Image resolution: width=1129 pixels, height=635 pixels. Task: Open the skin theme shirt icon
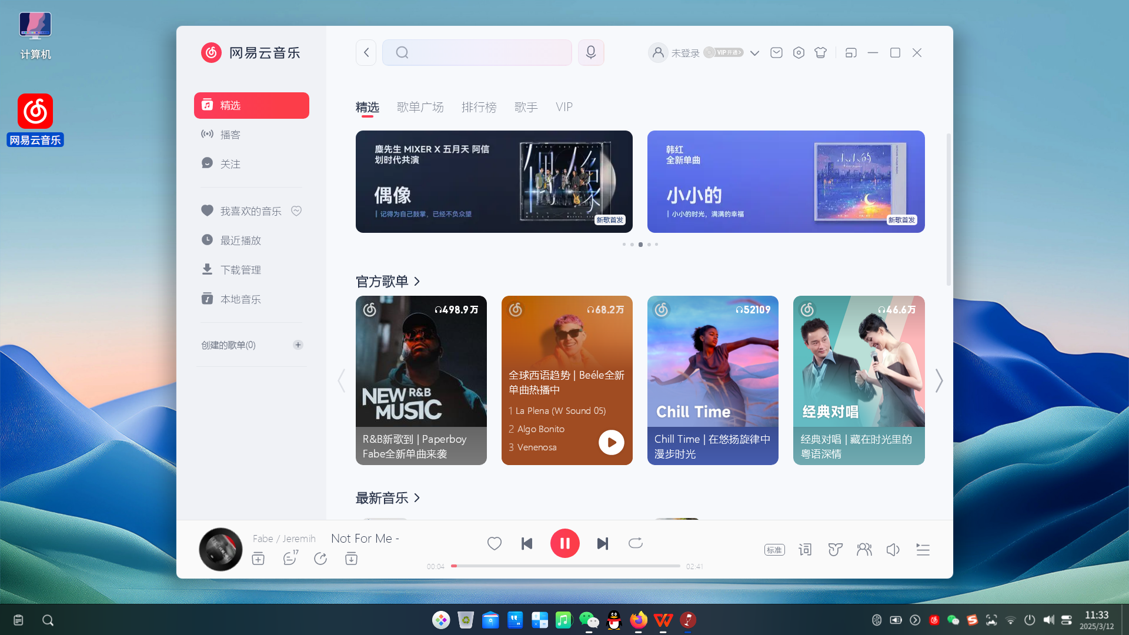click(x=821, y=53)
